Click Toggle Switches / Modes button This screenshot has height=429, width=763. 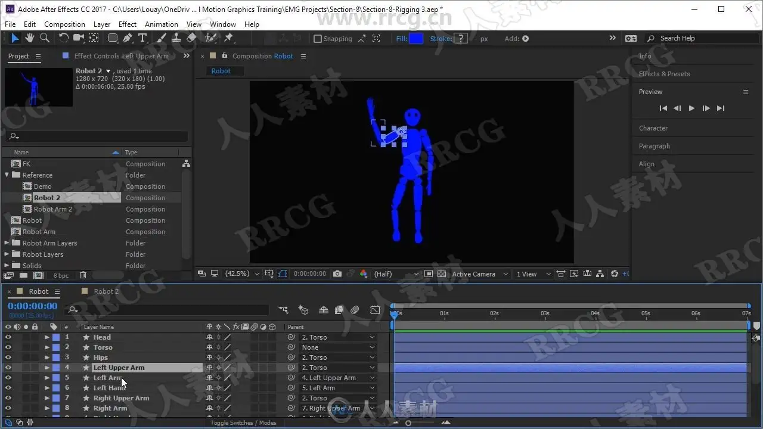[243, 422]
